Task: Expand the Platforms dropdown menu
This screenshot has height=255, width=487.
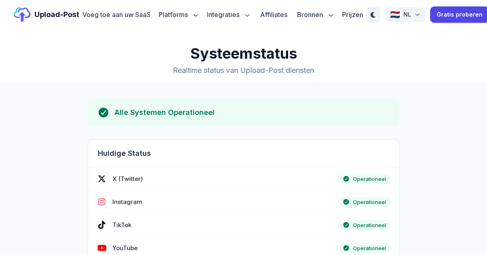Action: click(x=178, y=15)
